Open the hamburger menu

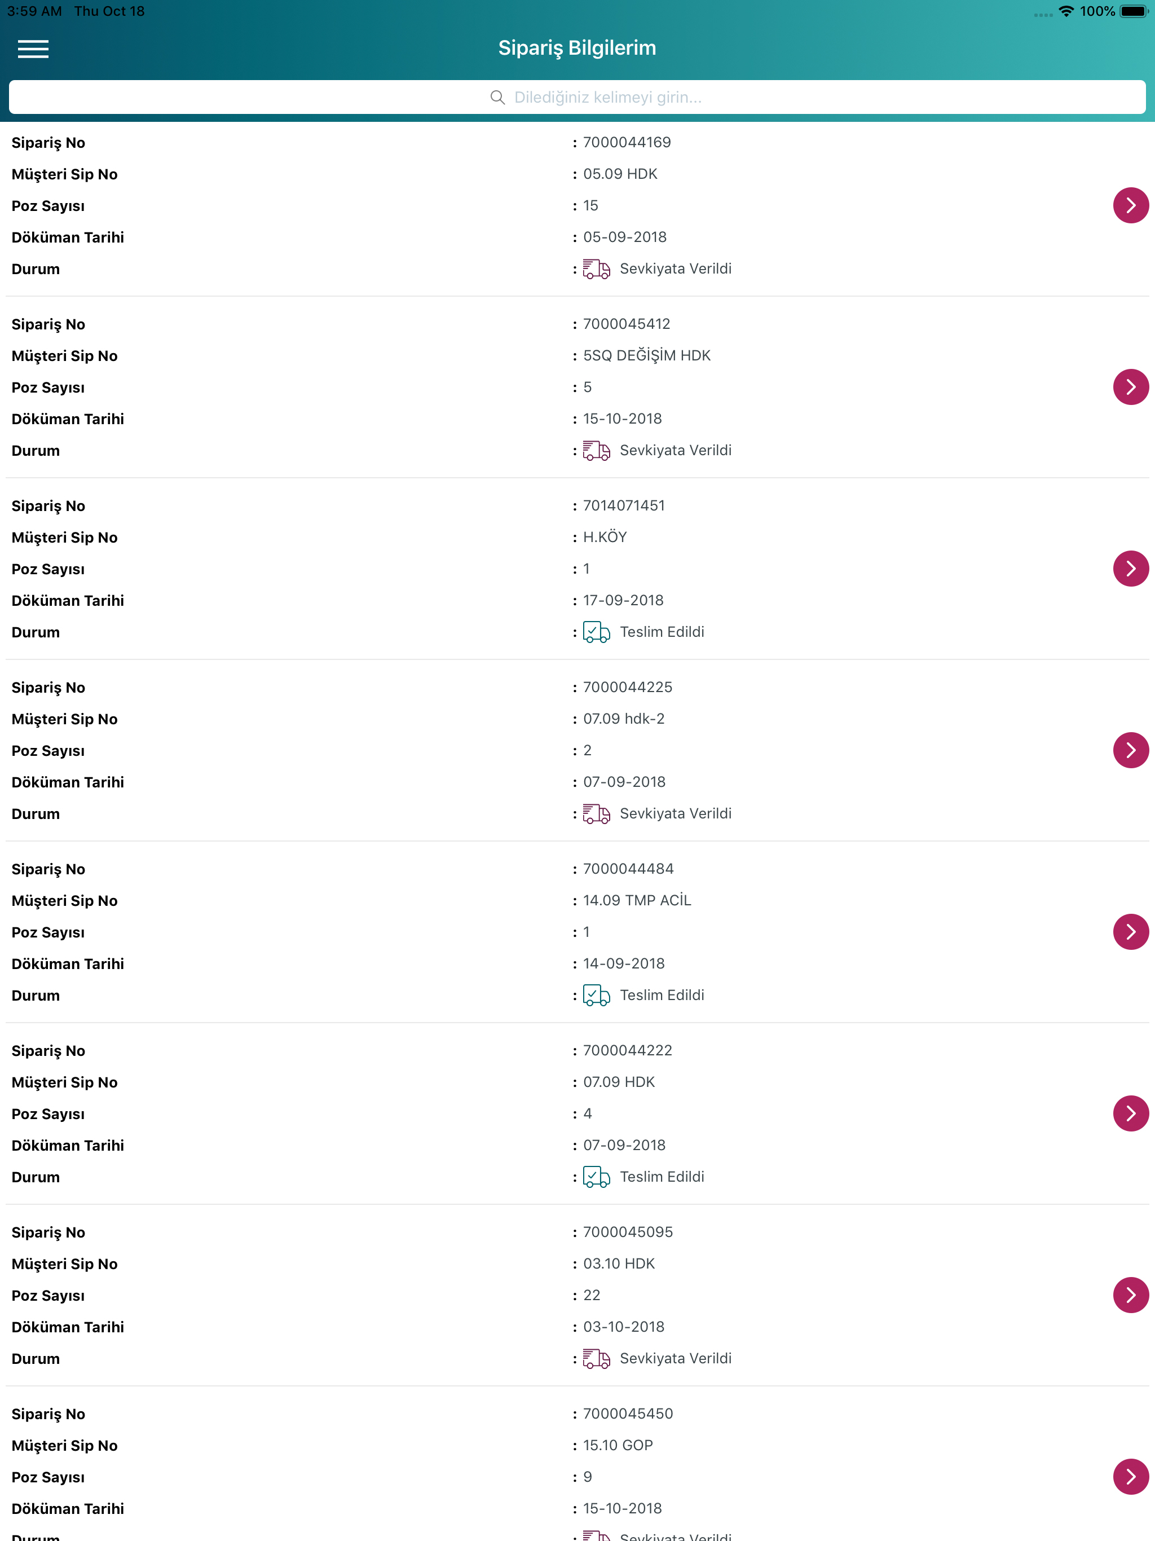coord(33,49)
